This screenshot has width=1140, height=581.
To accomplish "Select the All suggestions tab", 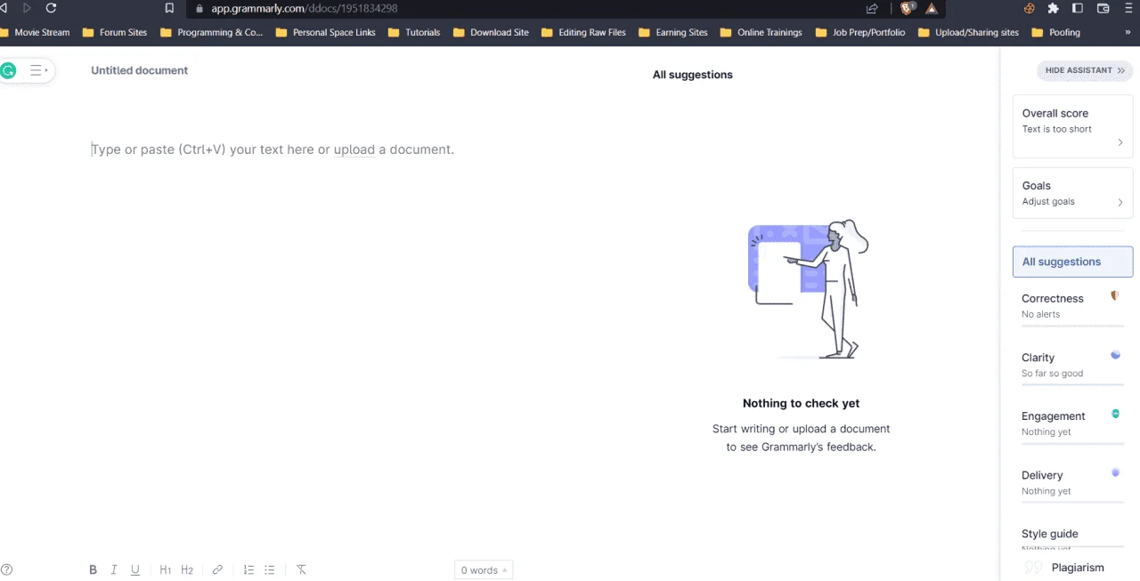I will point(1072,262).
